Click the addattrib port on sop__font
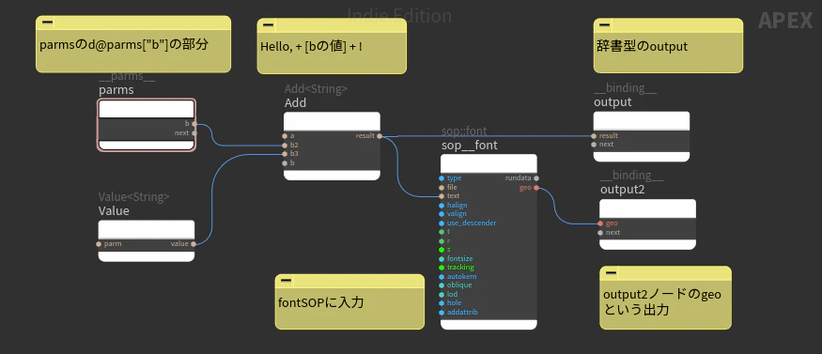Image resolution: width=822 pixels, height=354 pixels. [x=442, y=312]
